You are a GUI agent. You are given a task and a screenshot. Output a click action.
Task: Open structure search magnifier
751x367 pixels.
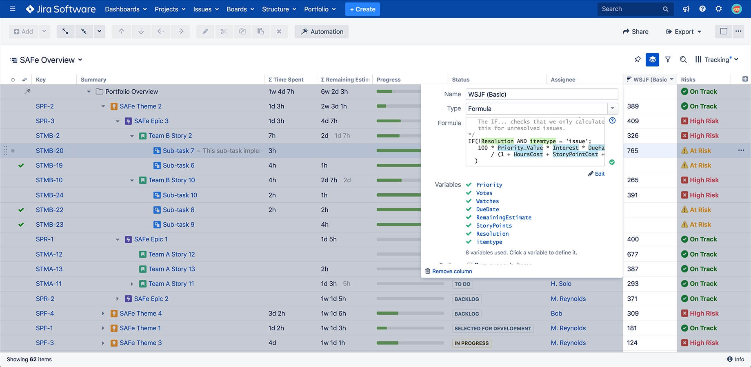[x=683, y=60]
